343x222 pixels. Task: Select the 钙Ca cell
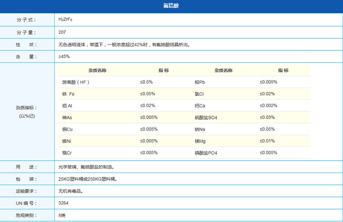tap(200, 106)
